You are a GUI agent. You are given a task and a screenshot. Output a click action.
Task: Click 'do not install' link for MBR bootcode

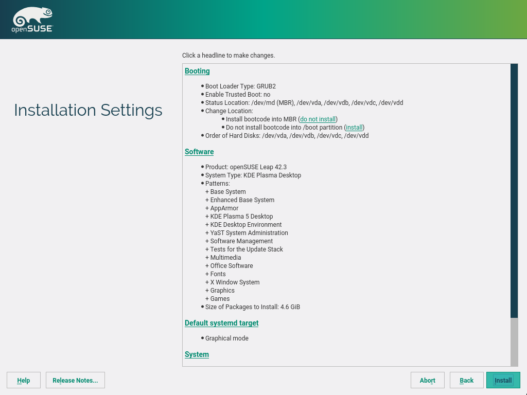318,119
